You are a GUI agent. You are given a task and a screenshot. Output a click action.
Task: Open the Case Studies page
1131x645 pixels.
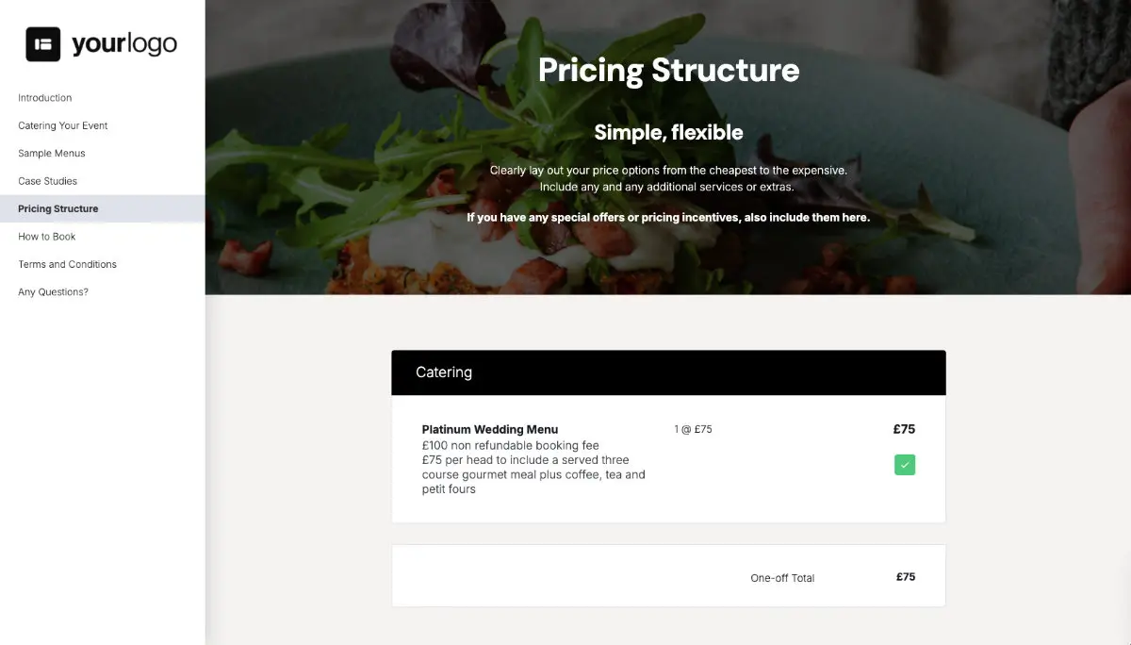(47, 180)
